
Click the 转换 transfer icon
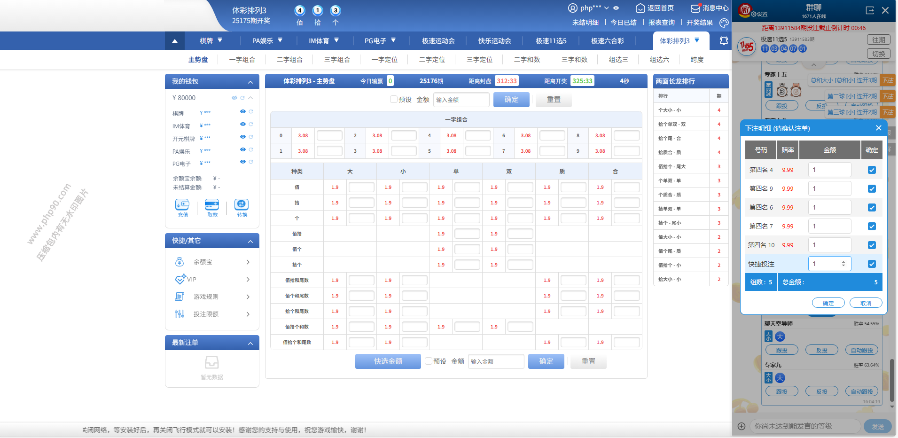[x=242, y=204]
